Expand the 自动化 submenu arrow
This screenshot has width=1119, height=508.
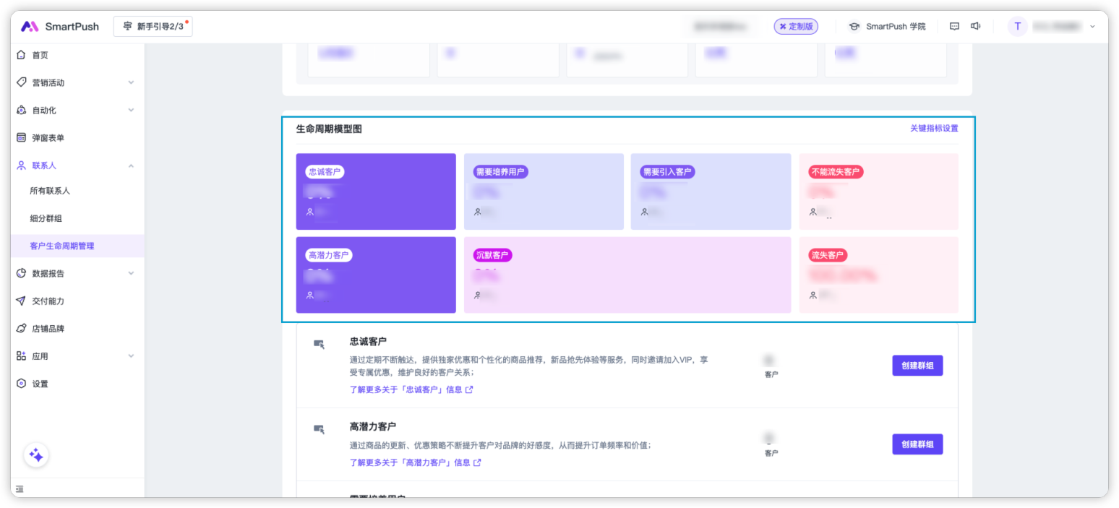coord(131,110)
